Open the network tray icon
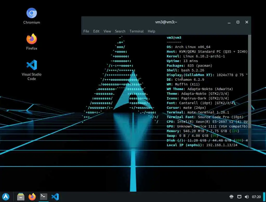This screenshot has width=266, height=202. pyautogui.click(x=239, y=197)
